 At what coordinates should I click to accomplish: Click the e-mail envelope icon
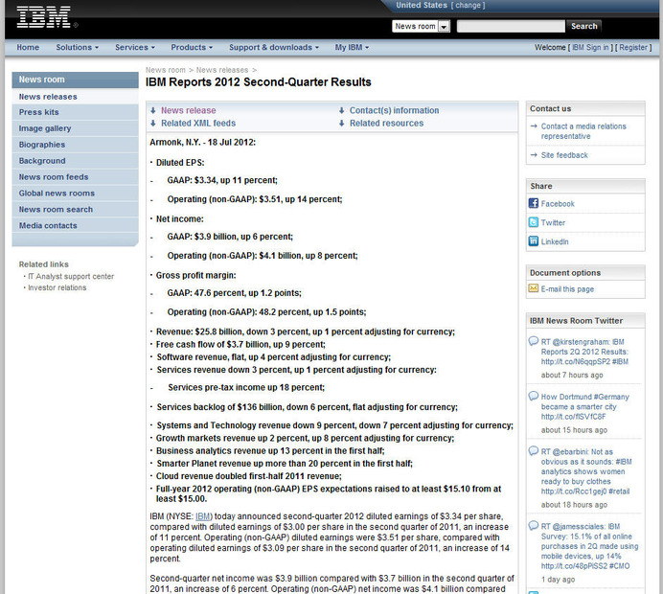pyautogui.click(x=534, y=288)
